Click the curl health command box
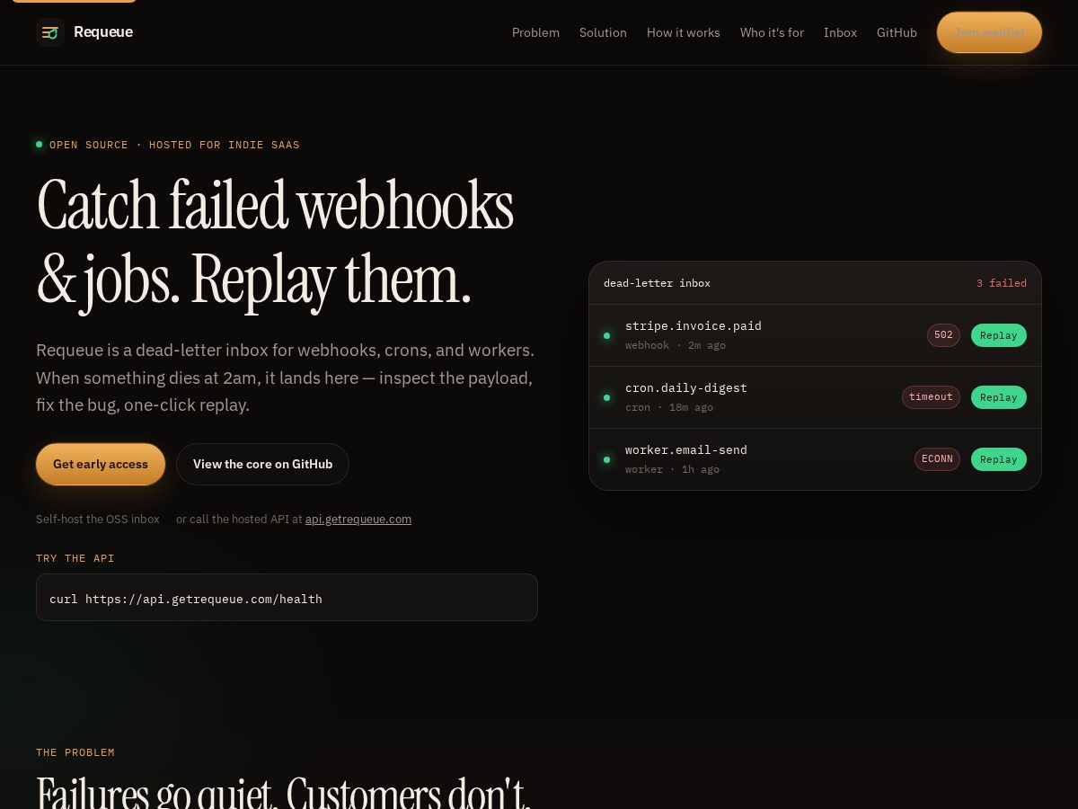 pos(287,598)
